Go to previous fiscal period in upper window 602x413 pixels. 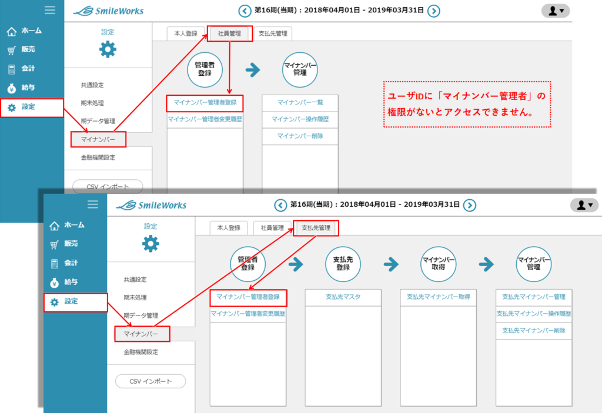coord(245,11)
